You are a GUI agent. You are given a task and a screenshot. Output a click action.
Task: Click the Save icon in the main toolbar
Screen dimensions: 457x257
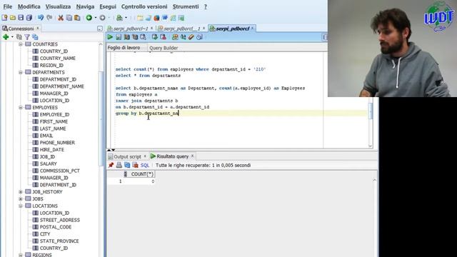21,18
